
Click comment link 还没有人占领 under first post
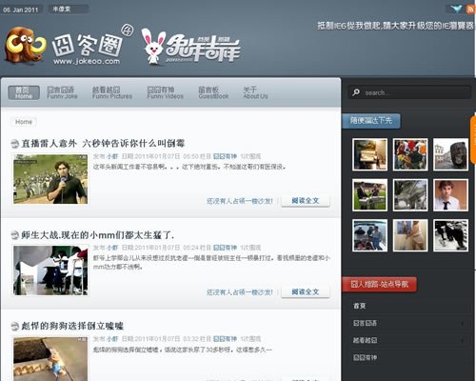pyautogui.click(x=240, y=201)
